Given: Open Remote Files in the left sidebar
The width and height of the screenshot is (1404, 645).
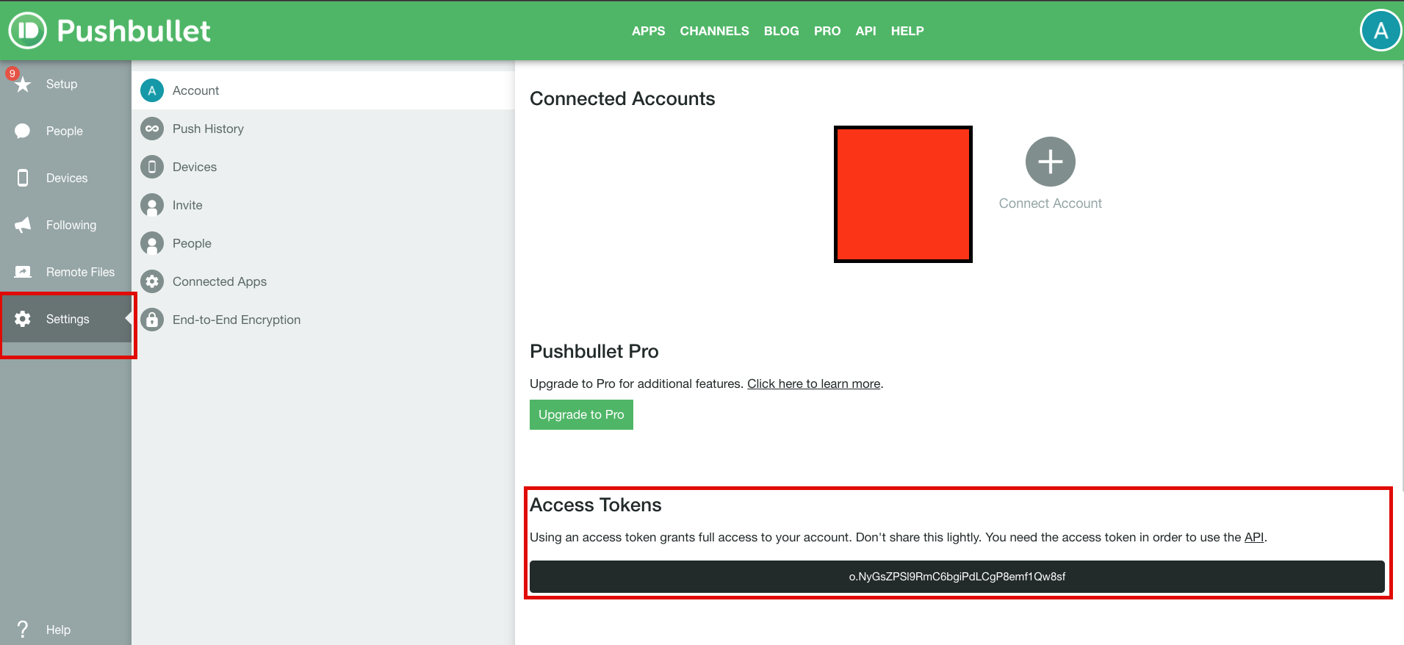Looking at the screenshot, I should pos(81,272).
